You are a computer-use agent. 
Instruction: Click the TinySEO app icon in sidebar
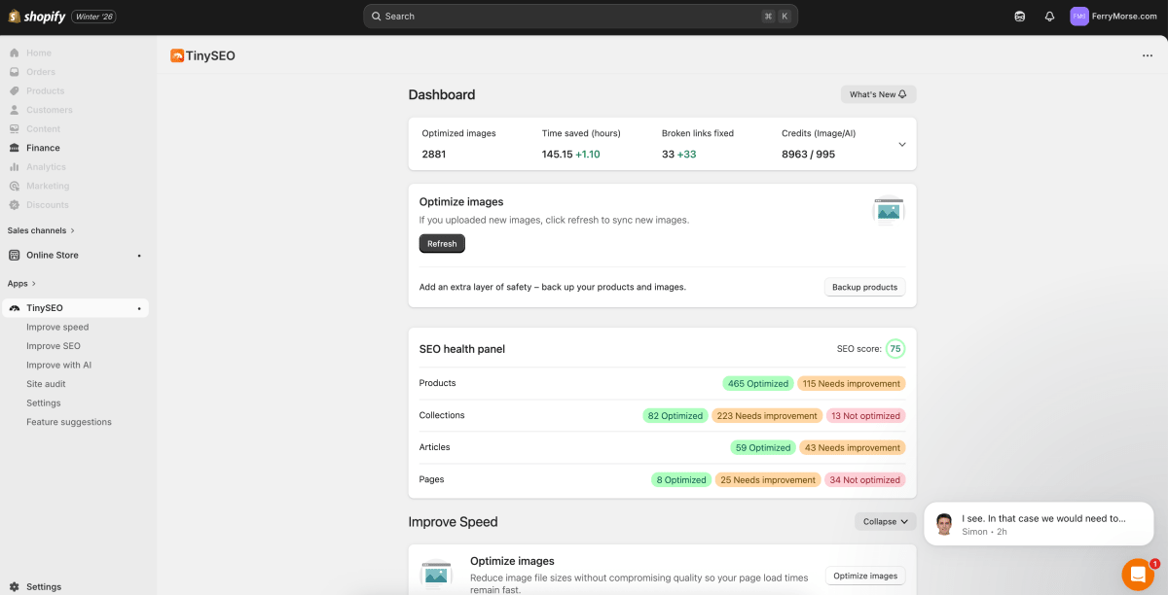tap(15, 308)
